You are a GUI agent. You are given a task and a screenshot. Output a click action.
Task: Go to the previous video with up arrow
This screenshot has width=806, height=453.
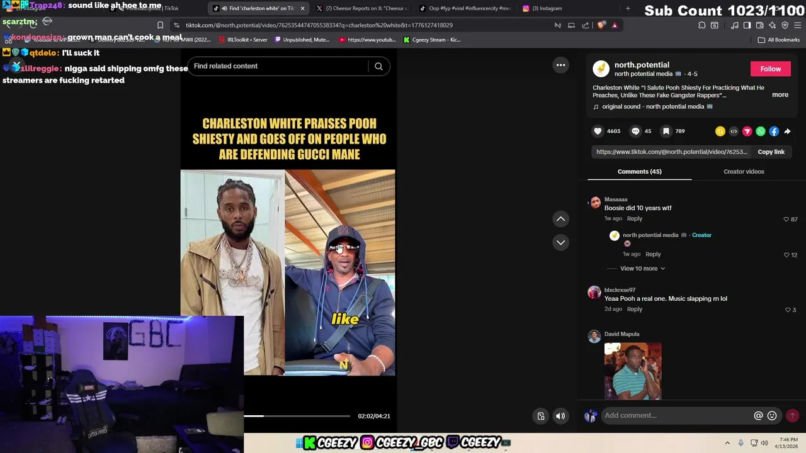(x=560, y=219)
